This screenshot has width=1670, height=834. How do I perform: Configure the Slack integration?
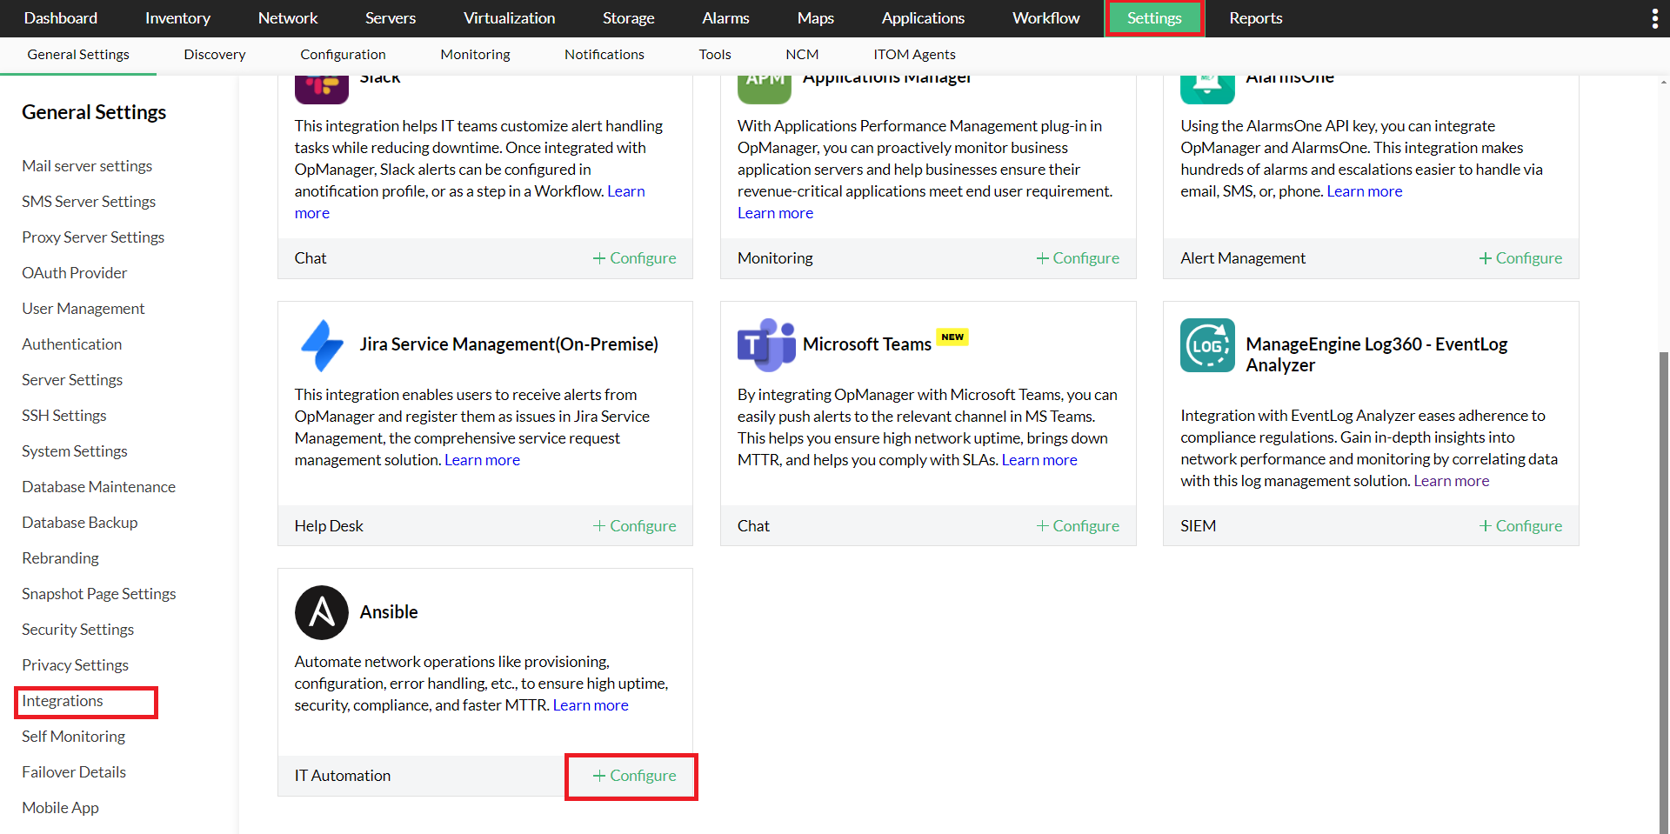pos(635,258)
